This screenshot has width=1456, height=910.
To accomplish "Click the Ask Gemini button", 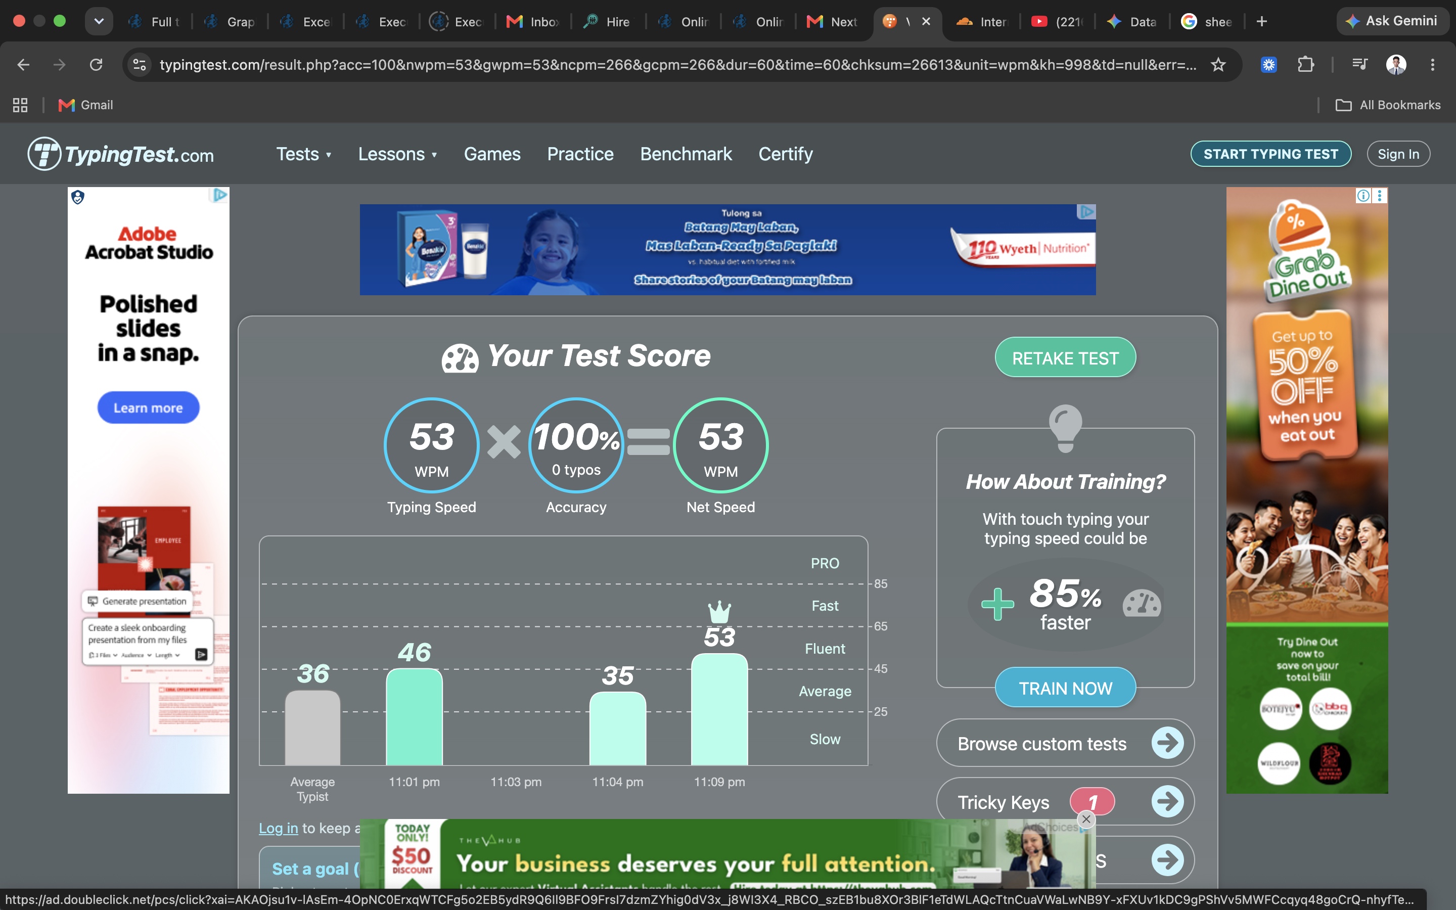I will pyautogui.click(x=1392, y=21).
